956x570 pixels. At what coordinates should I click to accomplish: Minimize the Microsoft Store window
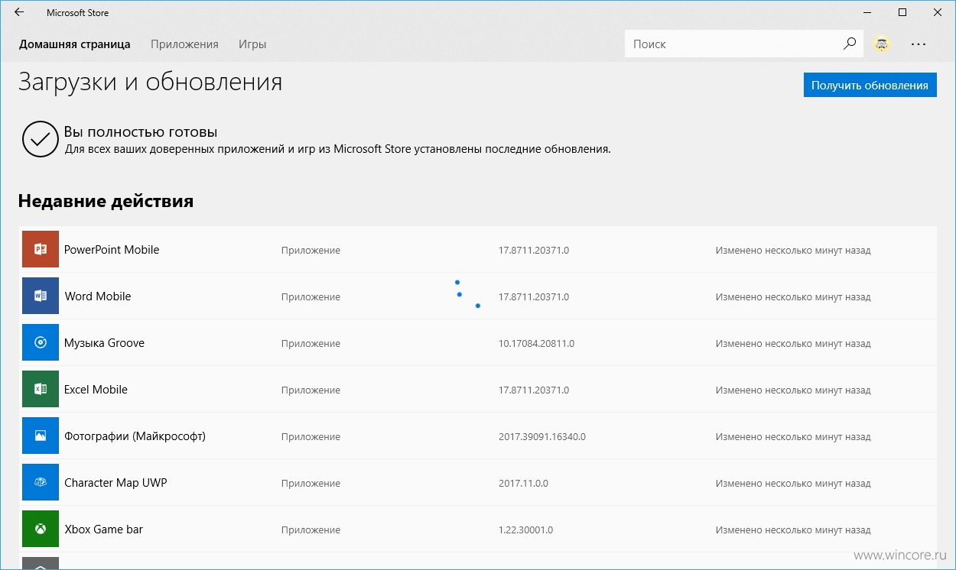[867, 12]
